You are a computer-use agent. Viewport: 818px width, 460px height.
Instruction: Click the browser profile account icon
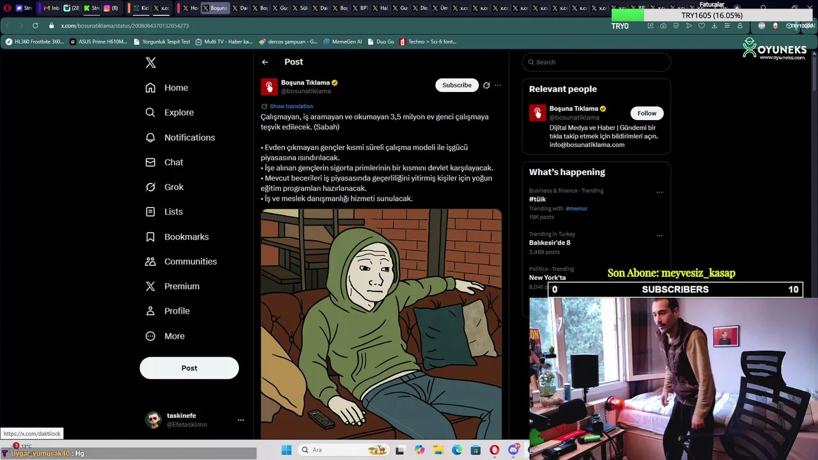coord(740,26)
